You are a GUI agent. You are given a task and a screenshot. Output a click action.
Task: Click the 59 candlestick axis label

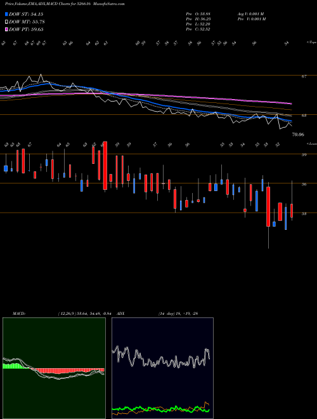(304, 154)
